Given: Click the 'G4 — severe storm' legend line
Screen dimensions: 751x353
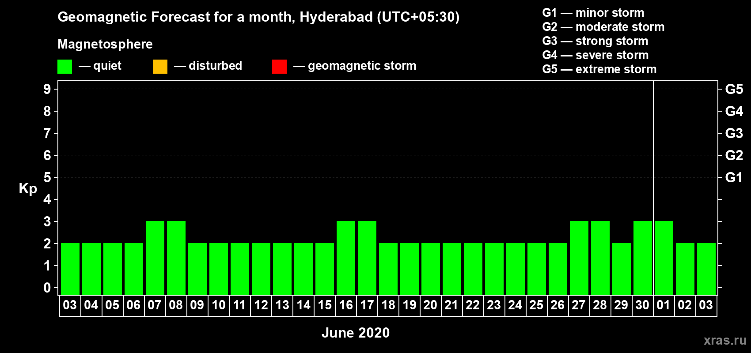Looking at the screenshot, I should tap(595, 55).
